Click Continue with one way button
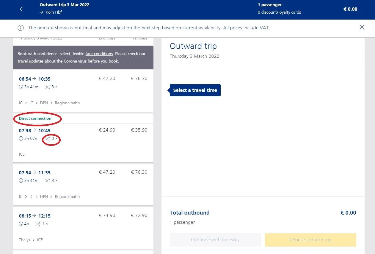This screenshot has width=375, height=254. (215, 240)
